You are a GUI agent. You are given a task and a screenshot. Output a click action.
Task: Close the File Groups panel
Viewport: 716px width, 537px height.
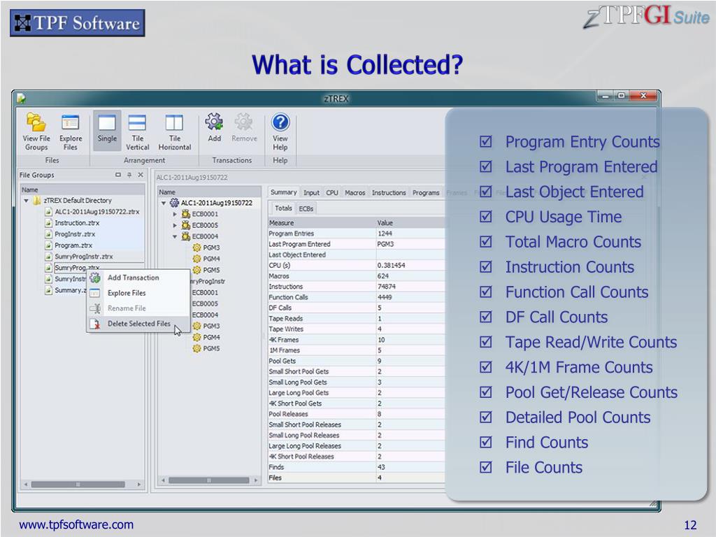(141, 175)
